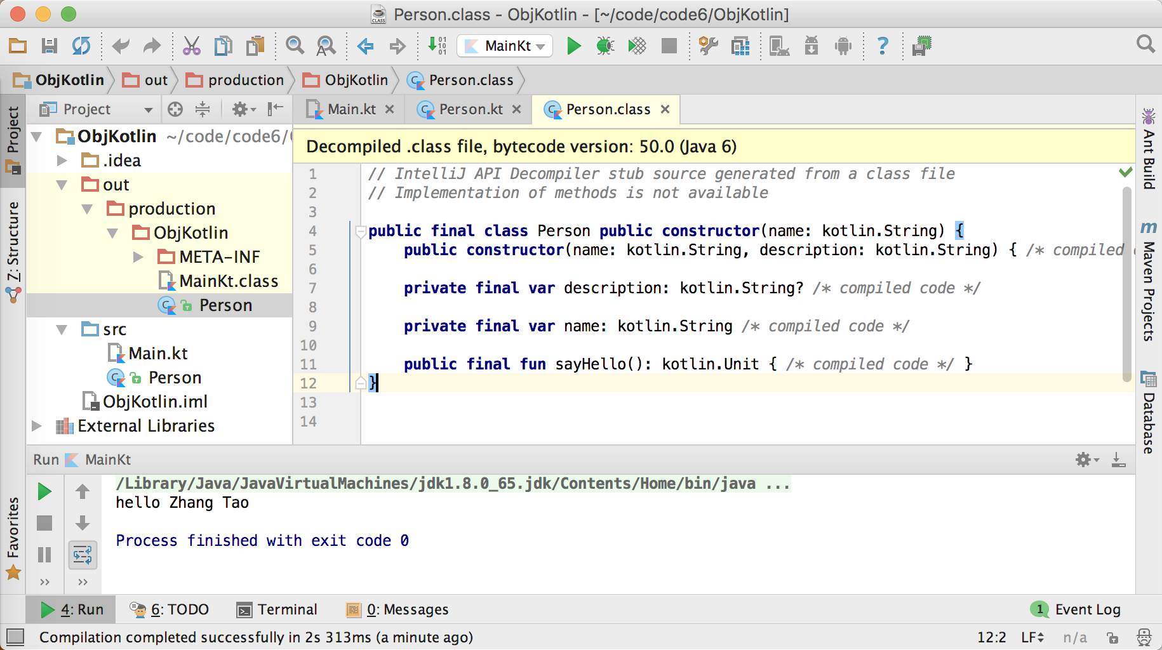The image size is (1162, 650).
Task: Expand the META-INF folder
Action: pyautogui.click(x=138, y=257)
